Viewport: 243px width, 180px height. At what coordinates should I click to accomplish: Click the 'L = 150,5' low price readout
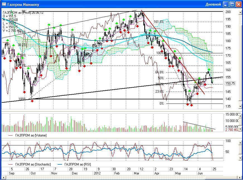9,23
